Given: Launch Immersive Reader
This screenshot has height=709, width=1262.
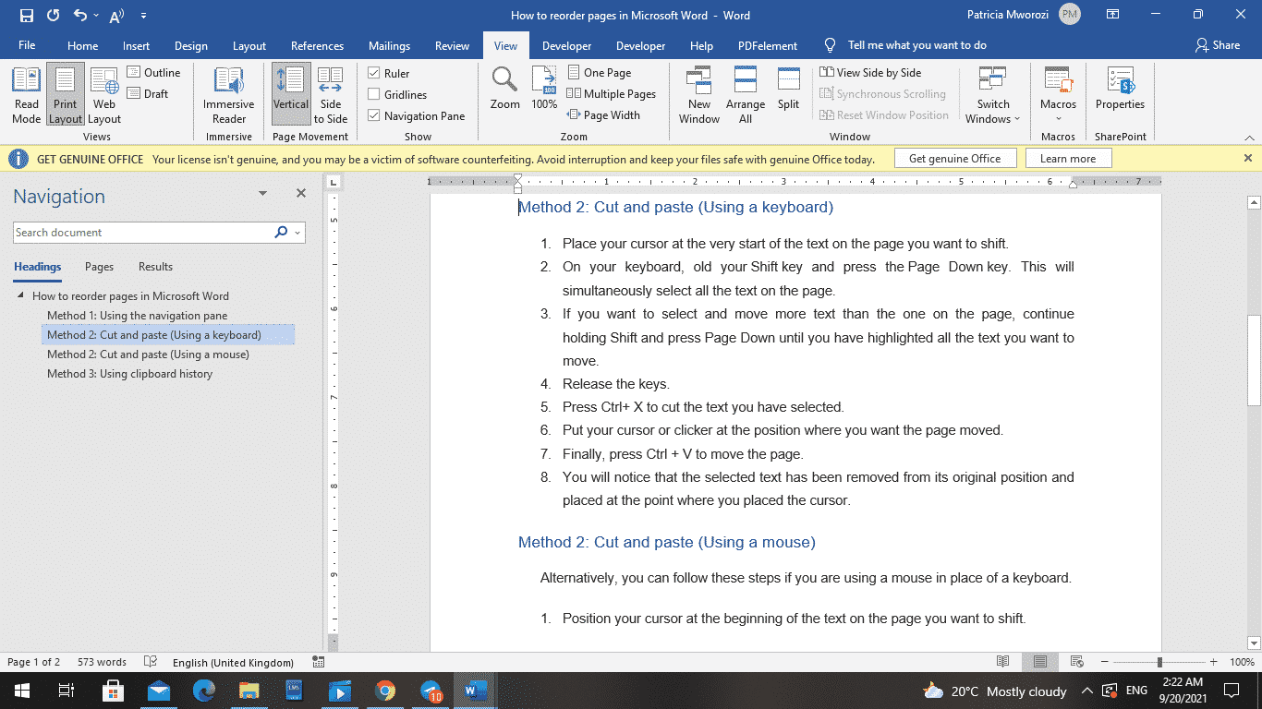Looking at the screenshot, I should (x=228, y=94).
